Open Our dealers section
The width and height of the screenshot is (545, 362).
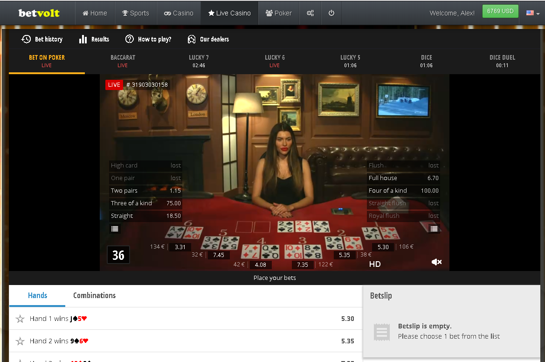(x=208, y=39)
